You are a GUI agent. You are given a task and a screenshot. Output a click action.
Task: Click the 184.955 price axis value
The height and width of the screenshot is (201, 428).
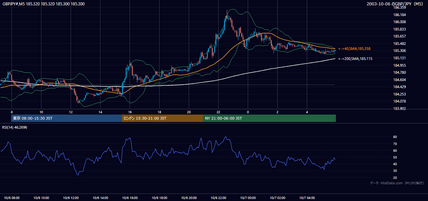pyautogui.click(x=400, y=65)
